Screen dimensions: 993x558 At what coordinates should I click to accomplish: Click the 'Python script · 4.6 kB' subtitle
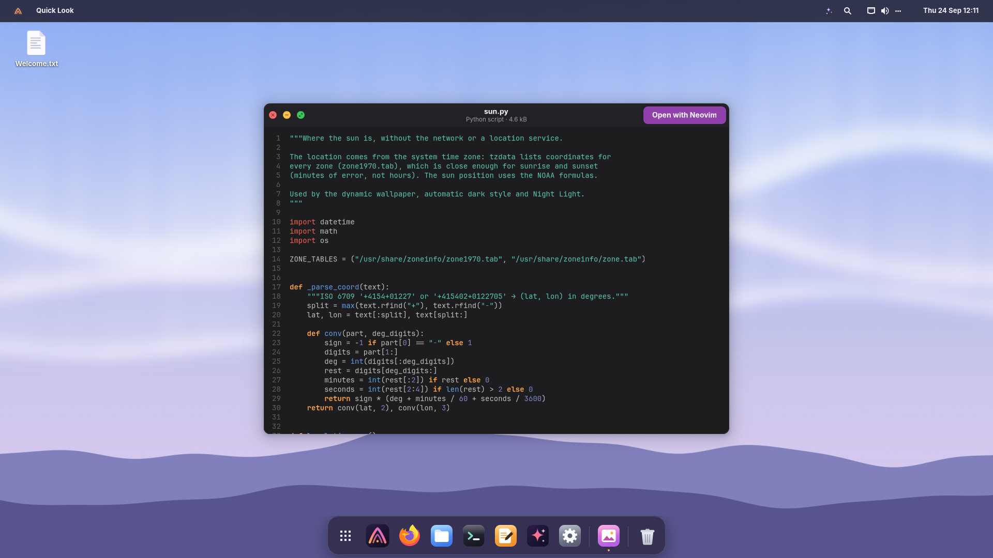click(496, 119)
